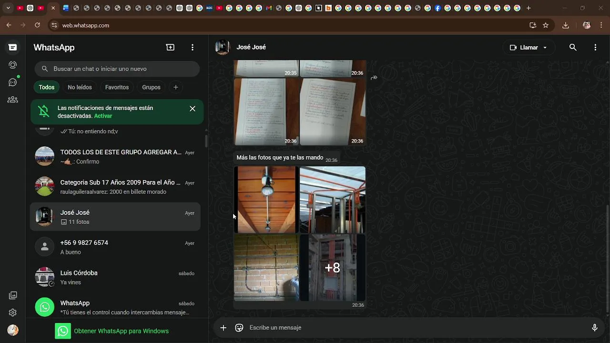The width and height of the screenshot is (610, 343).
Task: Click the browser reload button
Action: click(x=37, y=25)
